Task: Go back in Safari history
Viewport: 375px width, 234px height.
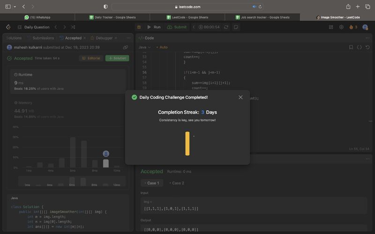Action: [x=23, y=7]
